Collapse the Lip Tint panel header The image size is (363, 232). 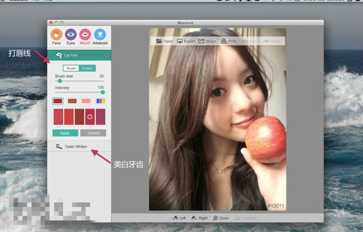pyautogui.click(x=79, y=55)
